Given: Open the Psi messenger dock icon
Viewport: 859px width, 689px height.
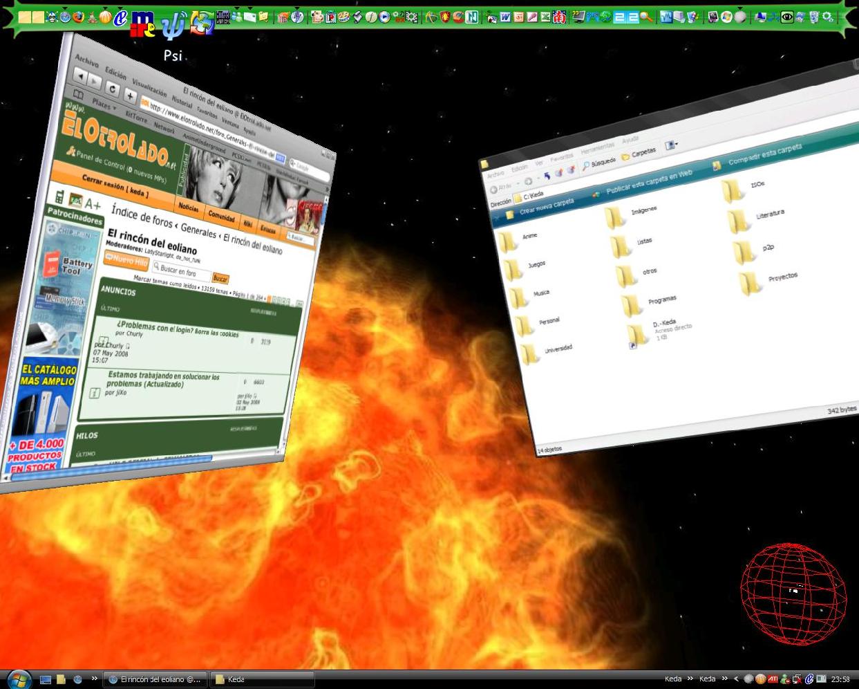Looking at the screenshot, I should [x=172, y=26].
